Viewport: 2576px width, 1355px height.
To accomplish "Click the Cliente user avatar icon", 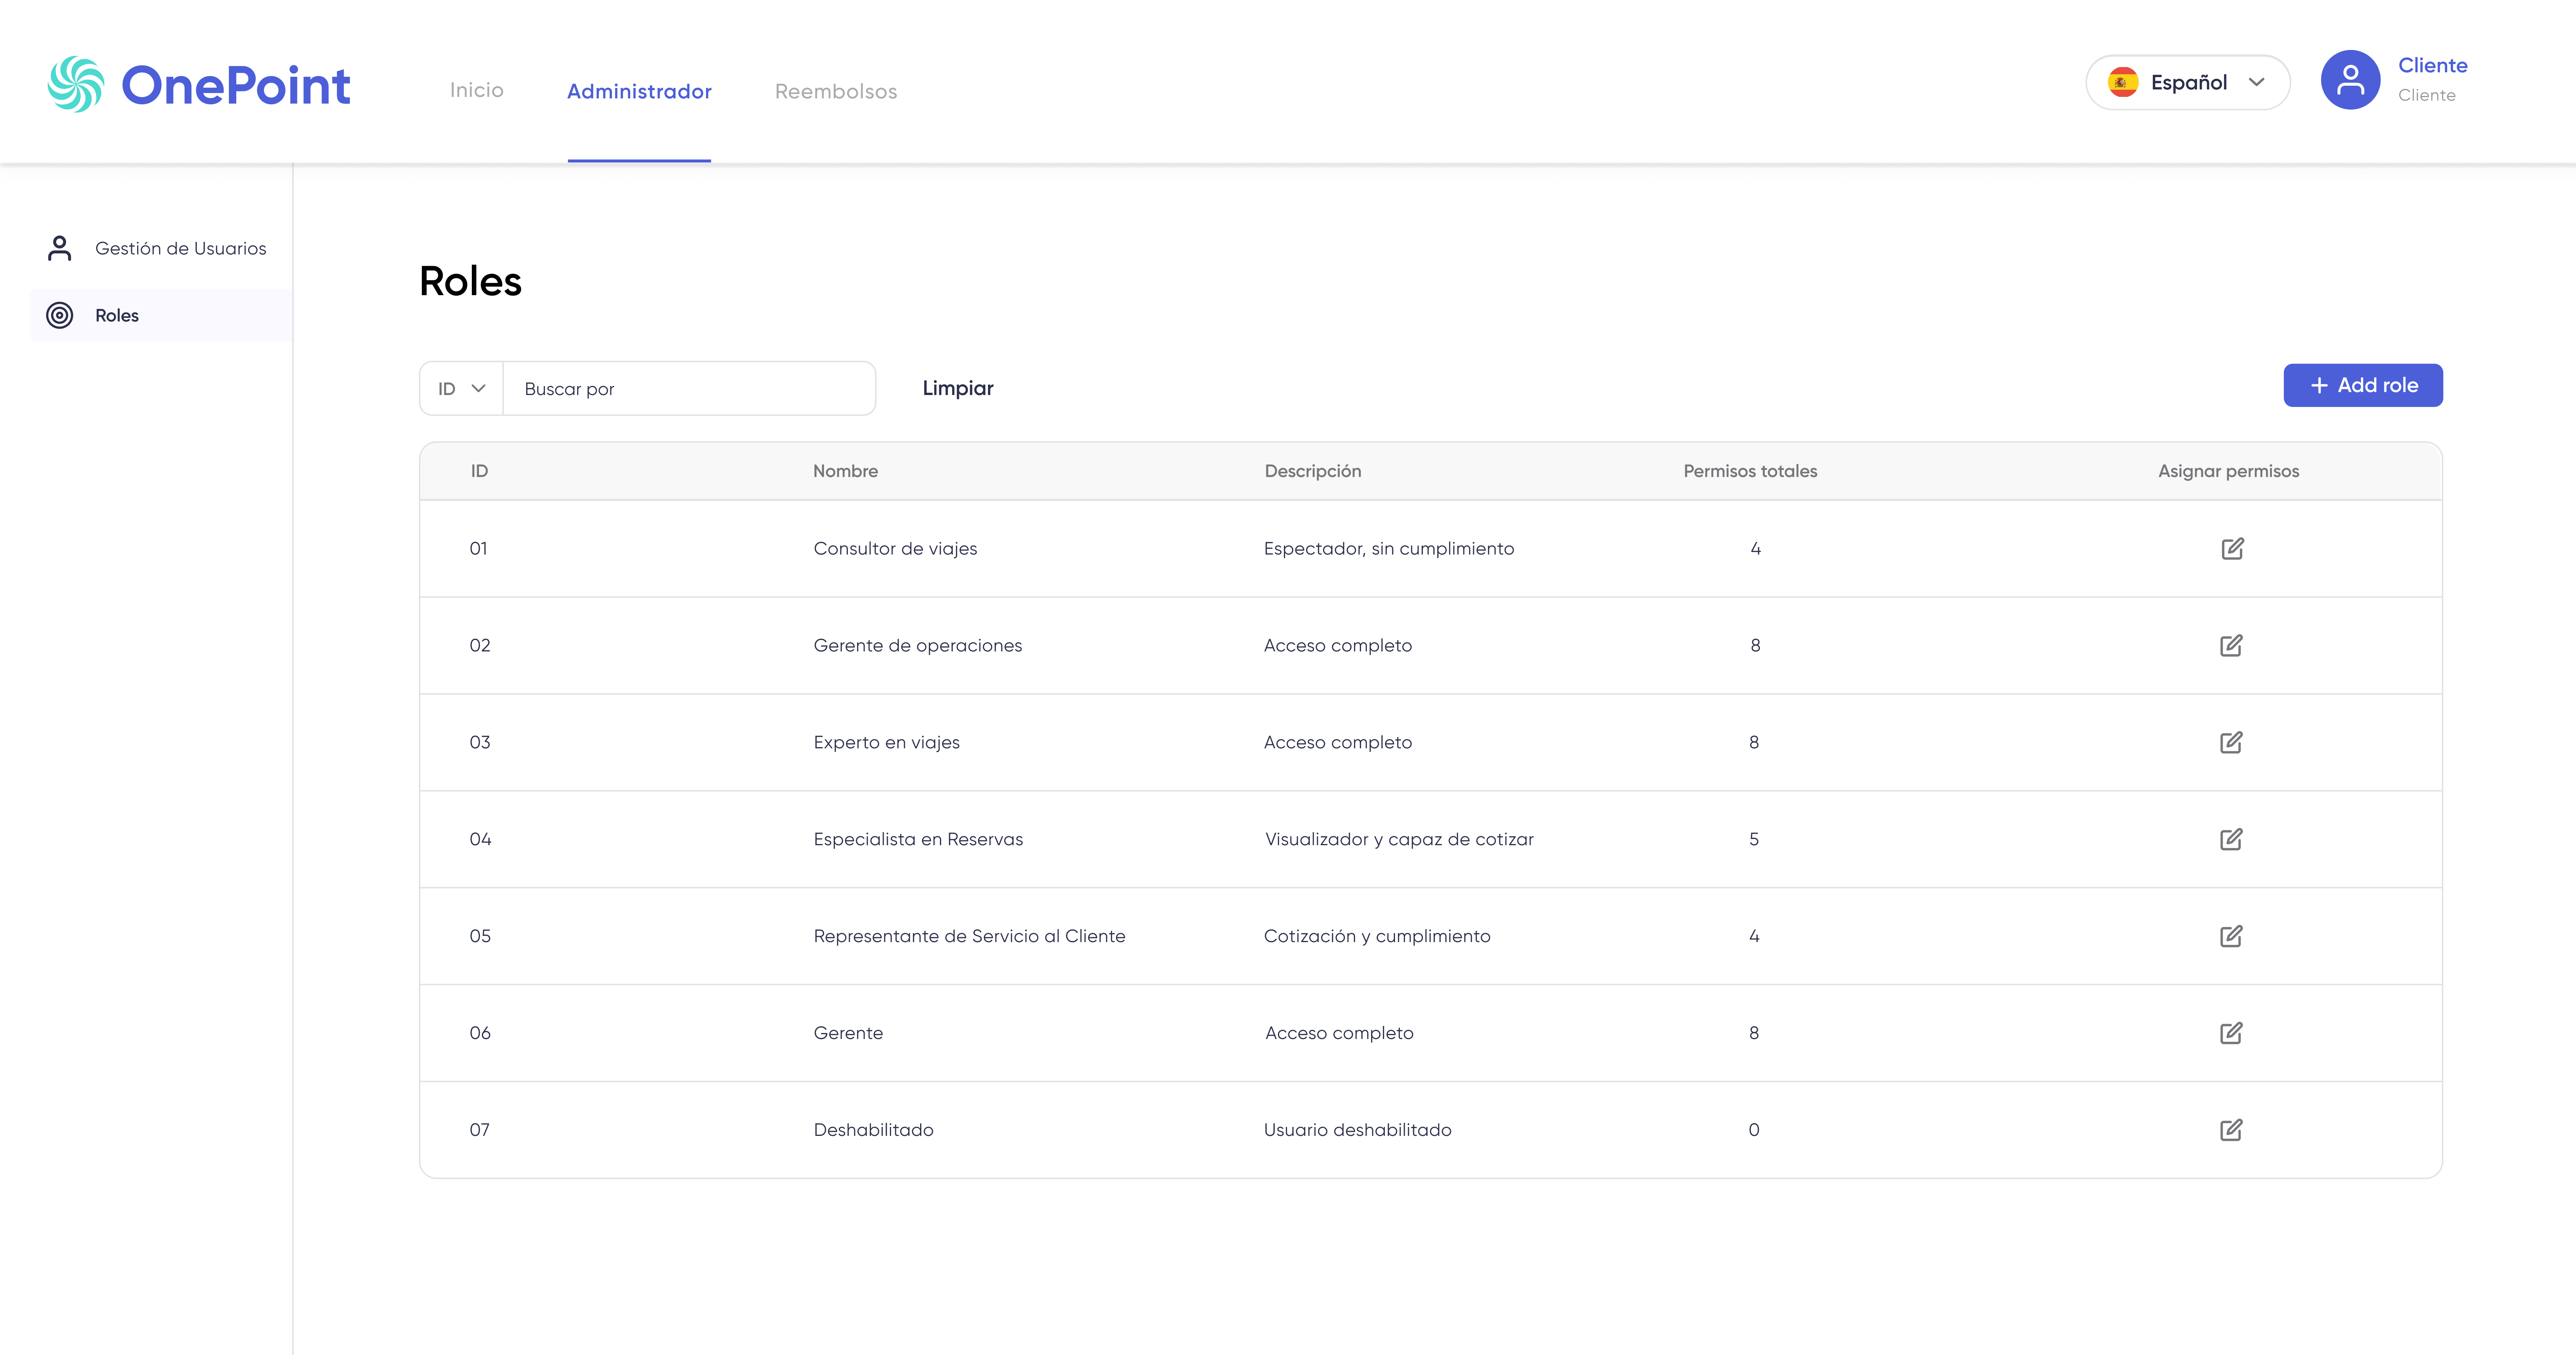I will [x=2350, y=80].
